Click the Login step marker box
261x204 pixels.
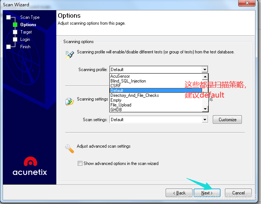click(15, 39)
